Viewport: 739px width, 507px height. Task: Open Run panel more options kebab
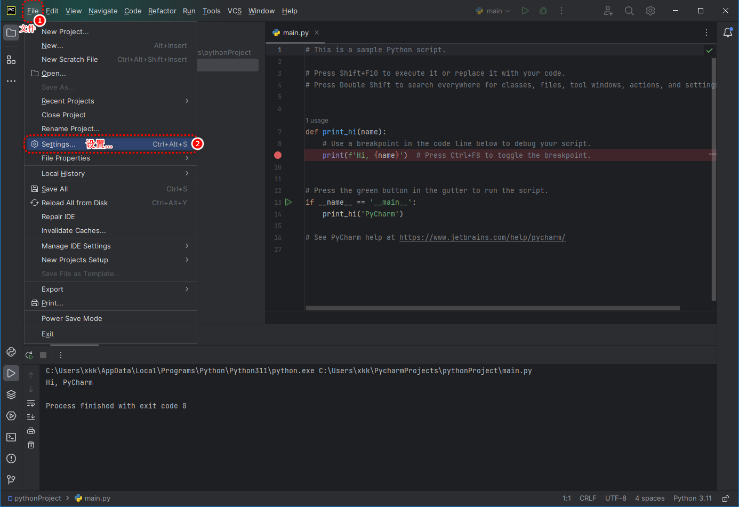(61, 355)
